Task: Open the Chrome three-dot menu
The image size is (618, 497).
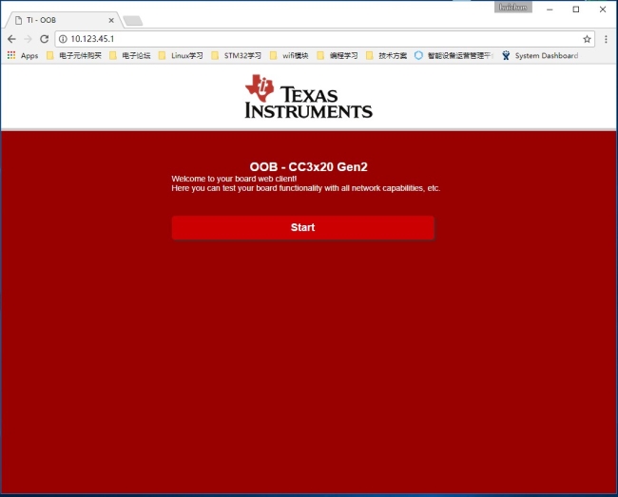Action: 606,39
